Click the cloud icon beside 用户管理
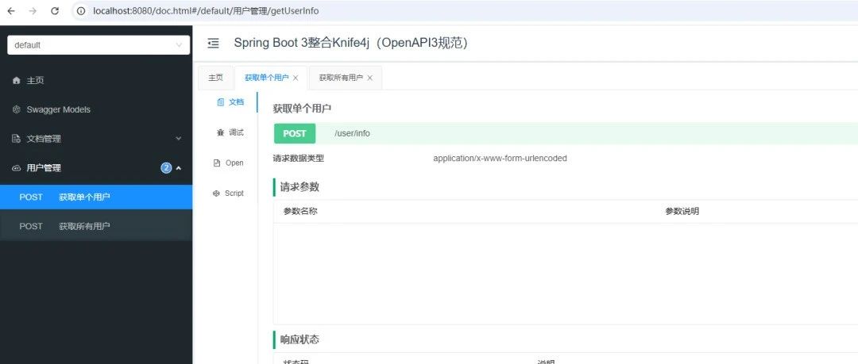The width and height of the screenshot is (858, 364). click(16, 168)
